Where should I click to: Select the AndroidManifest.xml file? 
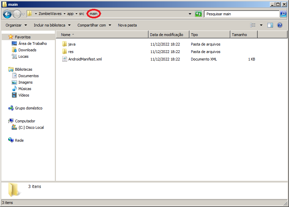pos(85,59)
